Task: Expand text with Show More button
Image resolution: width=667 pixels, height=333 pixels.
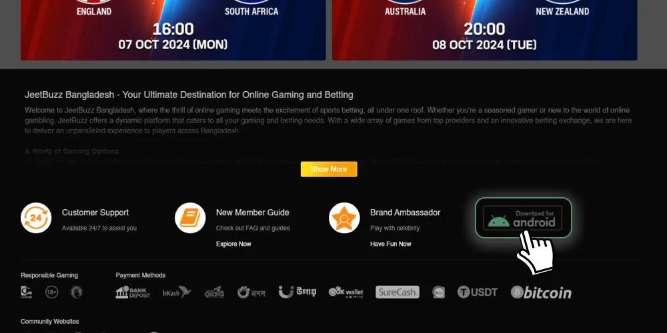Action: click(x=329, y=169)
